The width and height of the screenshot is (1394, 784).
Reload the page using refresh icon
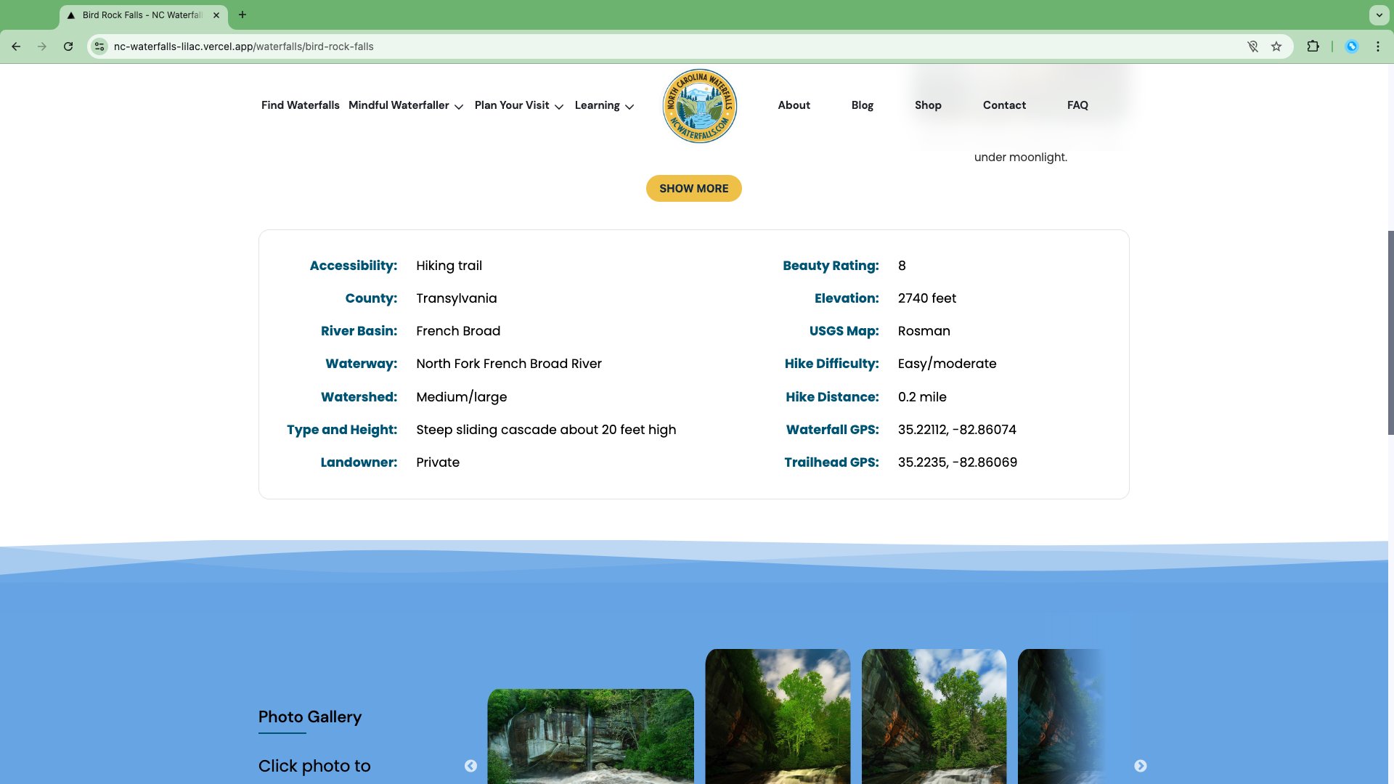click(x=68, y=46)
